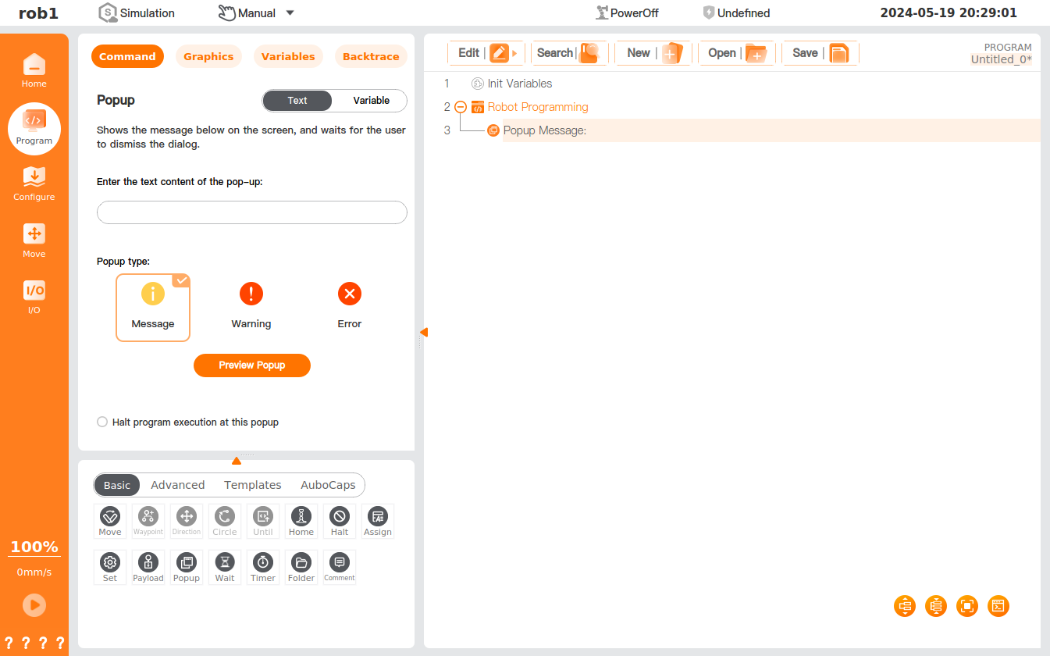Insert a Folder command icon
The width and height of the screenshot is (1050, 656).
(x=301, y=567)
